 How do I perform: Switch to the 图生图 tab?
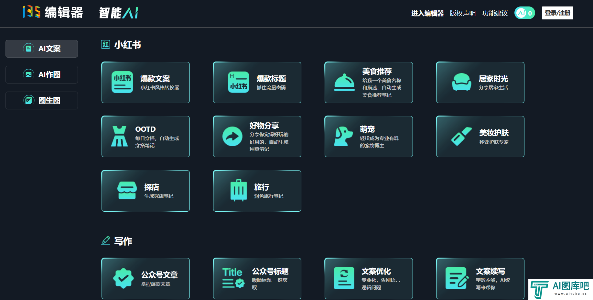point(42,100)
